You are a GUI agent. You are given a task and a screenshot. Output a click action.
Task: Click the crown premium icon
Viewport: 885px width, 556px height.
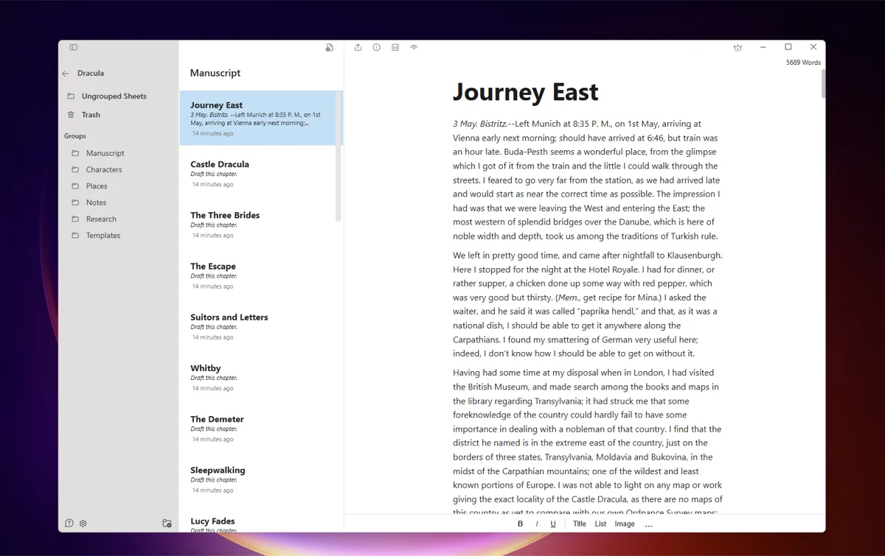coord(737,48)
